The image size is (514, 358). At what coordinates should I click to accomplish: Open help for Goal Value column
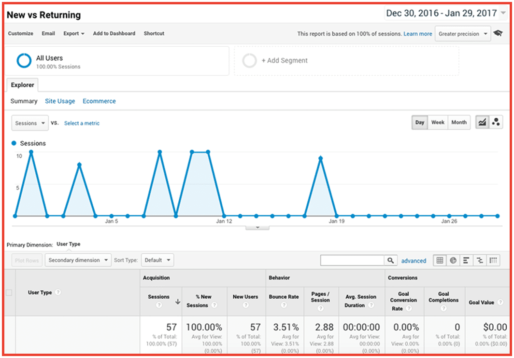pos(500,302)
